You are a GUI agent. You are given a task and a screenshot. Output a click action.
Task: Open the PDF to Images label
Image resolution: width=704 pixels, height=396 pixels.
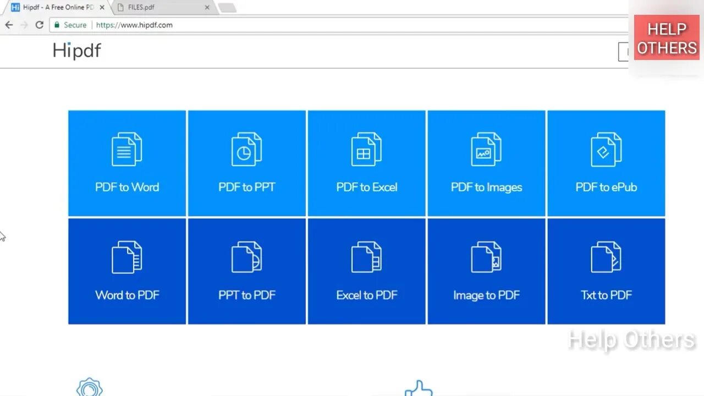coord(486,188)
